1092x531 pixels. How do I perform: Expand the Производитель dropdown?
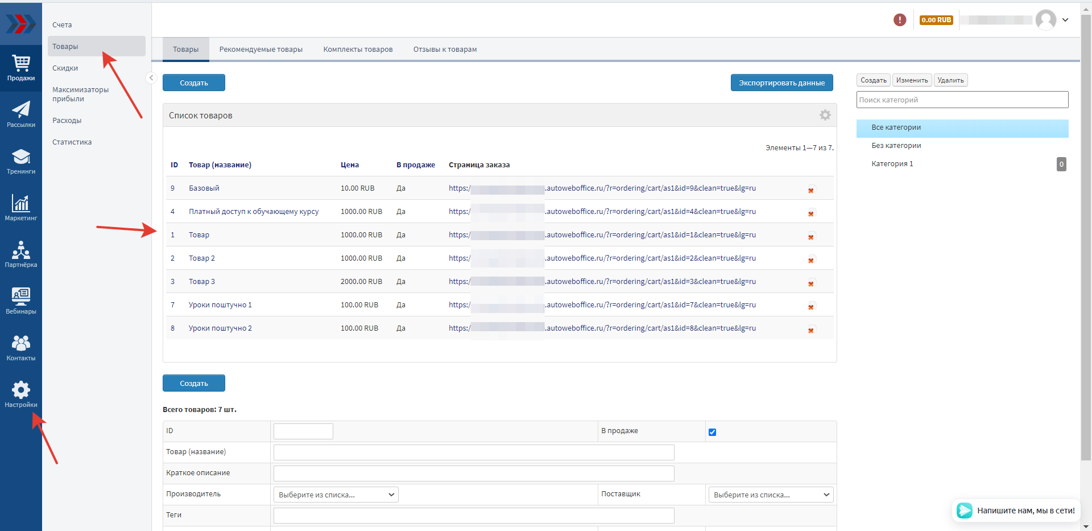(x=336, y=495)
